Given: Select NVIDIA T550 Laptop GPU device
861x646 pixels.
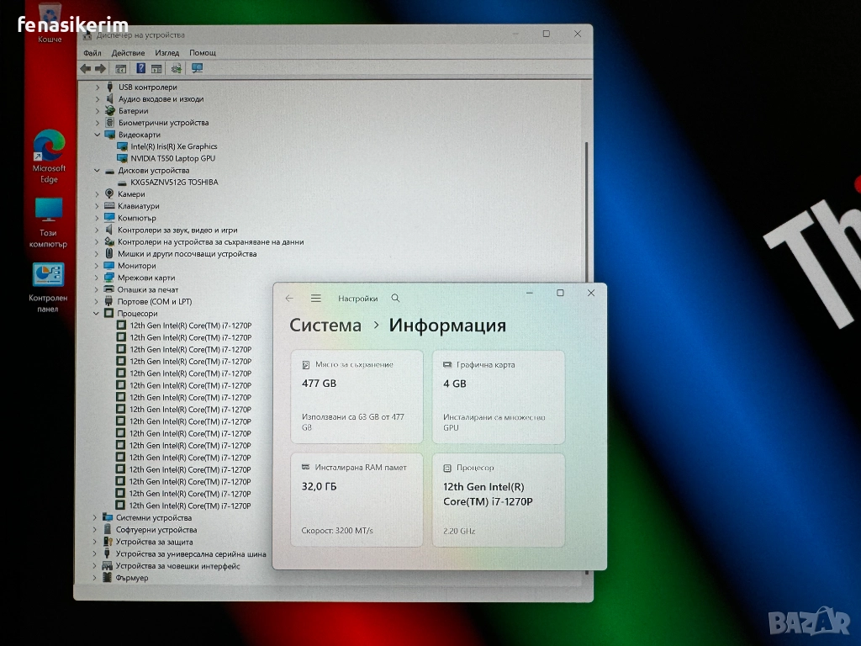Looking at the screenshot, I should [x=172, y=158].
